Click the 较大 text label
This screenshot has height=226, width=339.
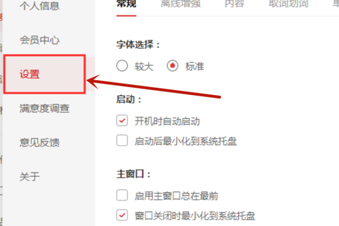click(144, 67)
